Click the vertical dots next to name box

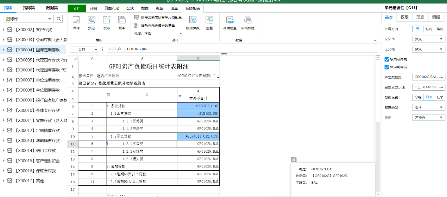click(x=102, y=50)
